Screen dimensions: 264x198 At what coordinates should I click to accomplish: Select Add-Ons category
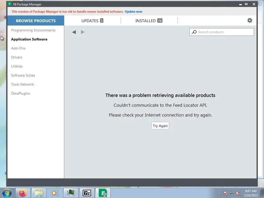(18, 48)
